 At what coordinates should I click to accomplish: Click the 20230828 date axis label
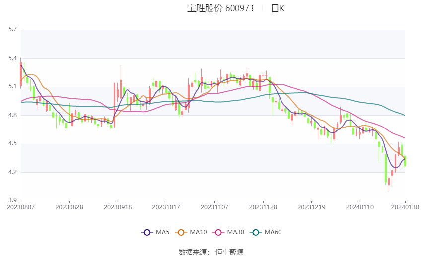coord(69,207)
